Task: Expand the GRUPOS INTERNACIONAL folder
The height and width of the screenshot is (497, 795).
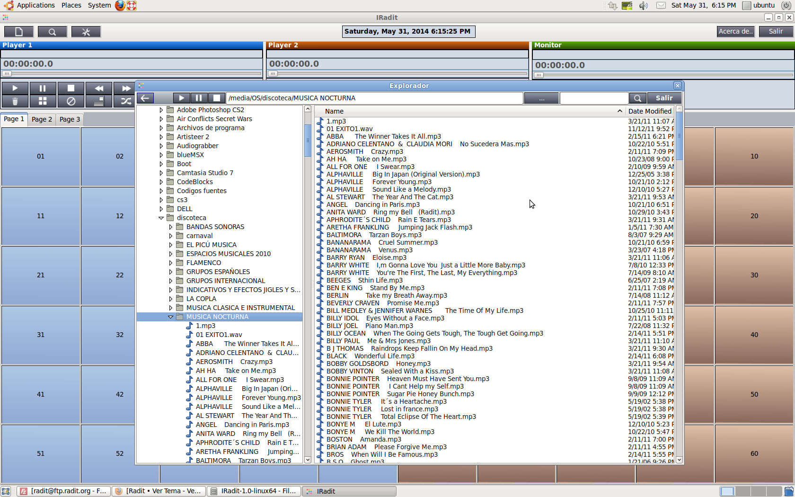Action: [x=171, y=281]
